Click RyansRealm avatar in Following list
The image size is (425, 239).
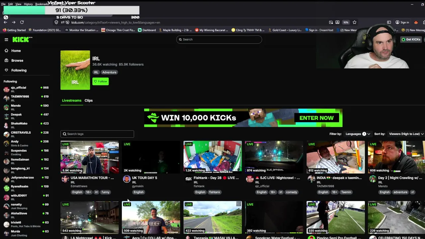[x=6, y=188]
